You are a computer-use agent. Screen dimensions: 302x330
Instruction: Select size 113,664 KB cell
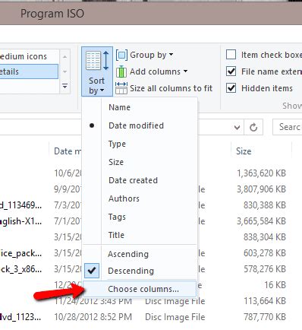(x=265, y=301)
